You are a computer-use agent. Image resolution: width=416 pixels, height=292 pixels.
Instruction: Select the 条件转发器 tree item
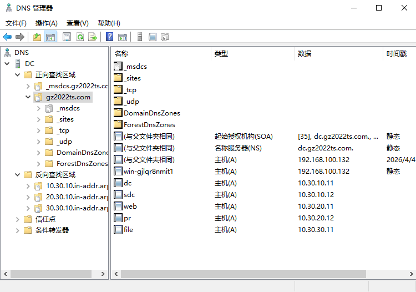tap(52, 230)
